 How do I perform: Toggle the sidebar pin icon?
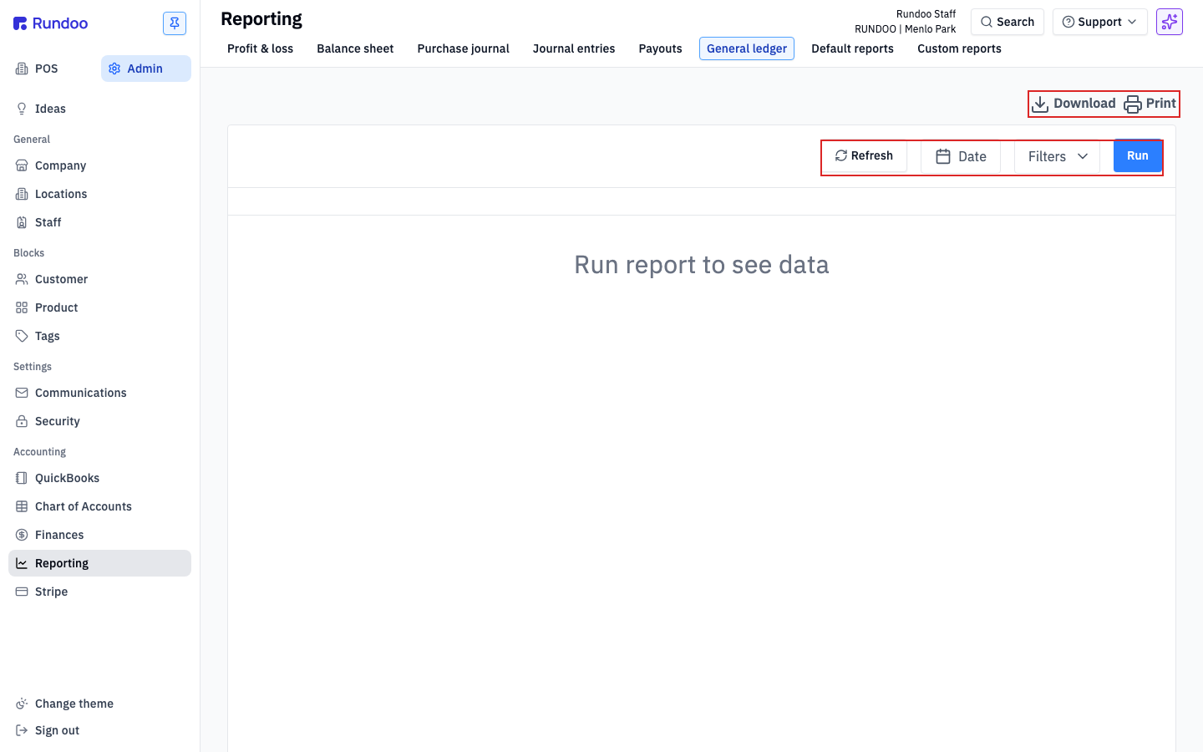pyautogui.click(x=175, y=23)
